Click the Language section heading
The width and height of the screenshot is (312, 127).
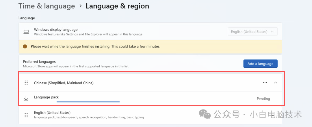coord(27,18)
